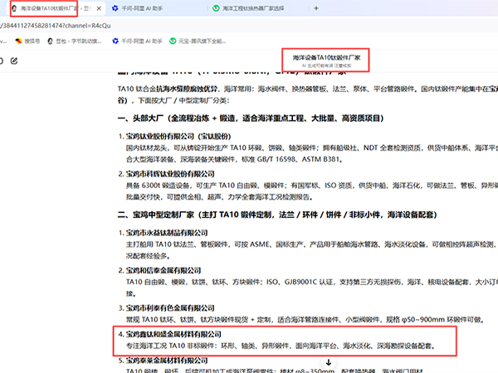Click the scroll-to-bottom down arrow button
Image resolution: width=498 pixels, height=373 pixels.
pyautogui.click(x=329, y=362)
